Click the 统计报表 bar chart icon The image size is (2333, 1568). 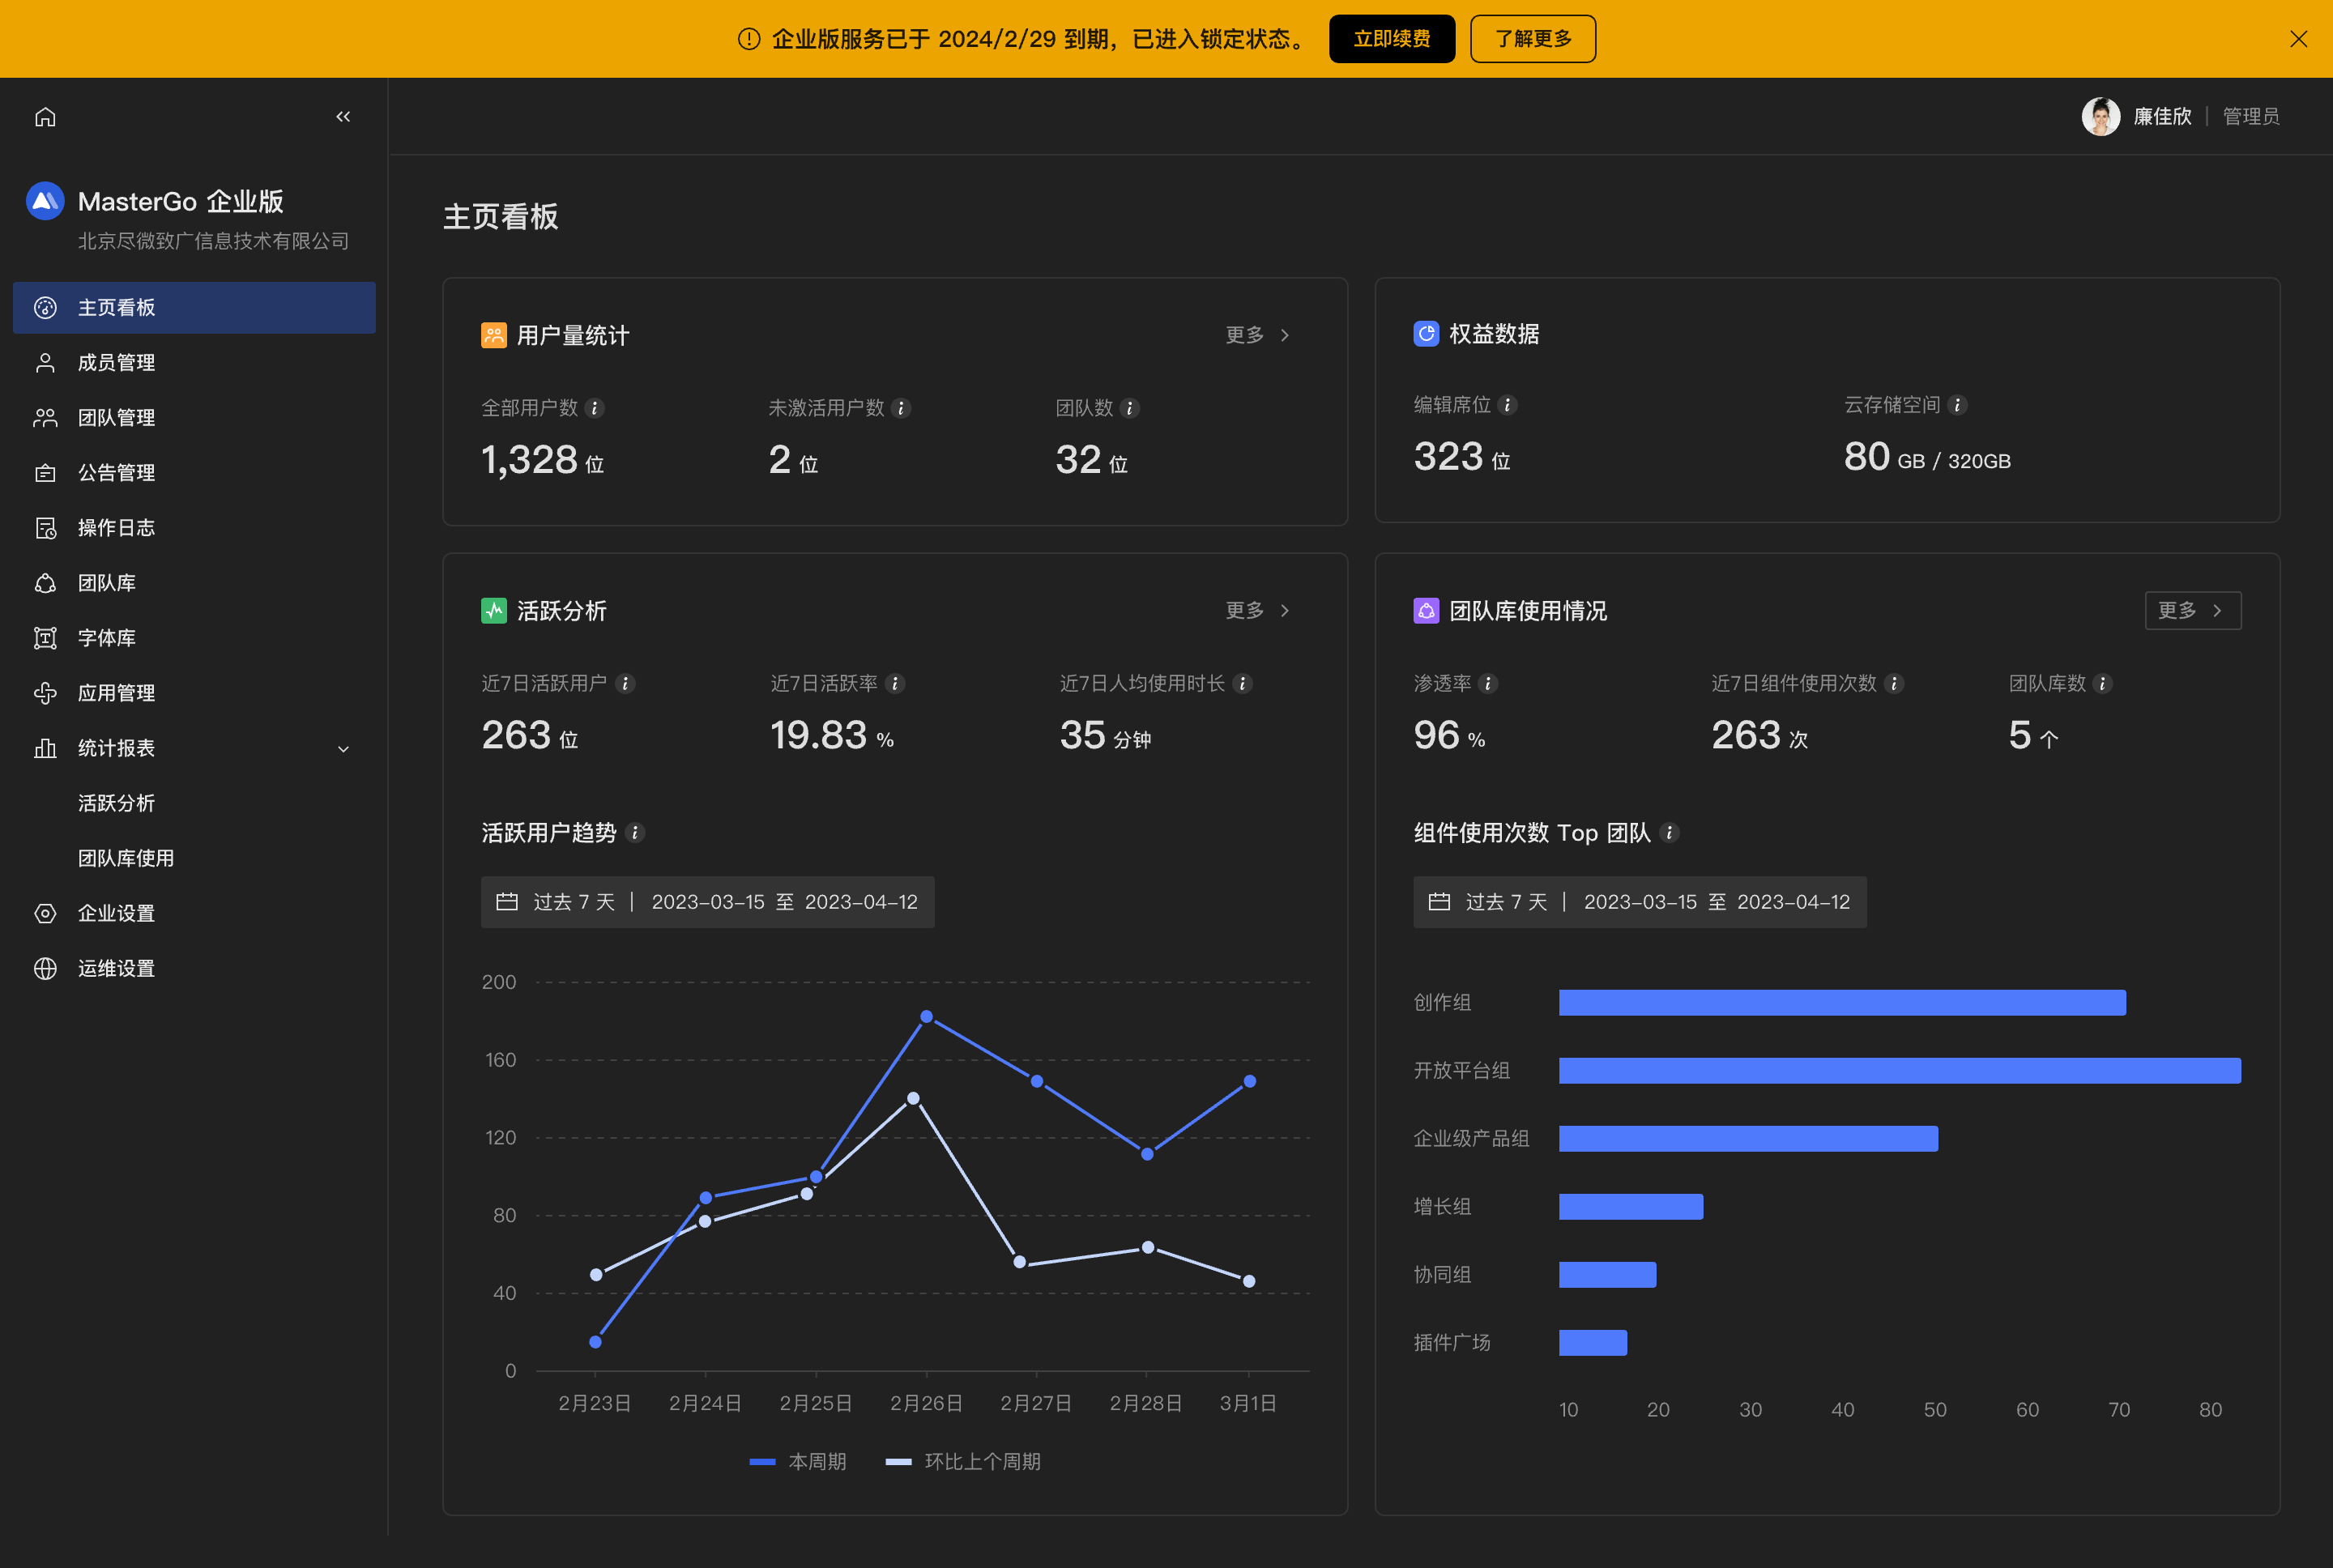(45, 748)
